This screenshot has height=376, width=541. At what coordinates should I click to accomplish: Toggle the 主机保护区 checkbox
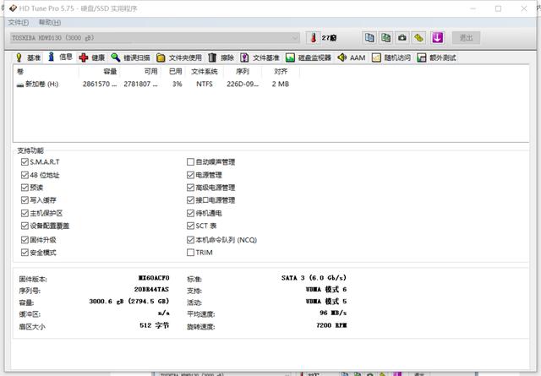[25, 213]
